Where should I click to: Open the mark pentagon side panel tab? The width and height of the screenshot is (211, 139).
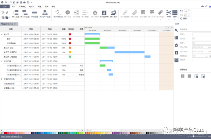click(176, 45)
